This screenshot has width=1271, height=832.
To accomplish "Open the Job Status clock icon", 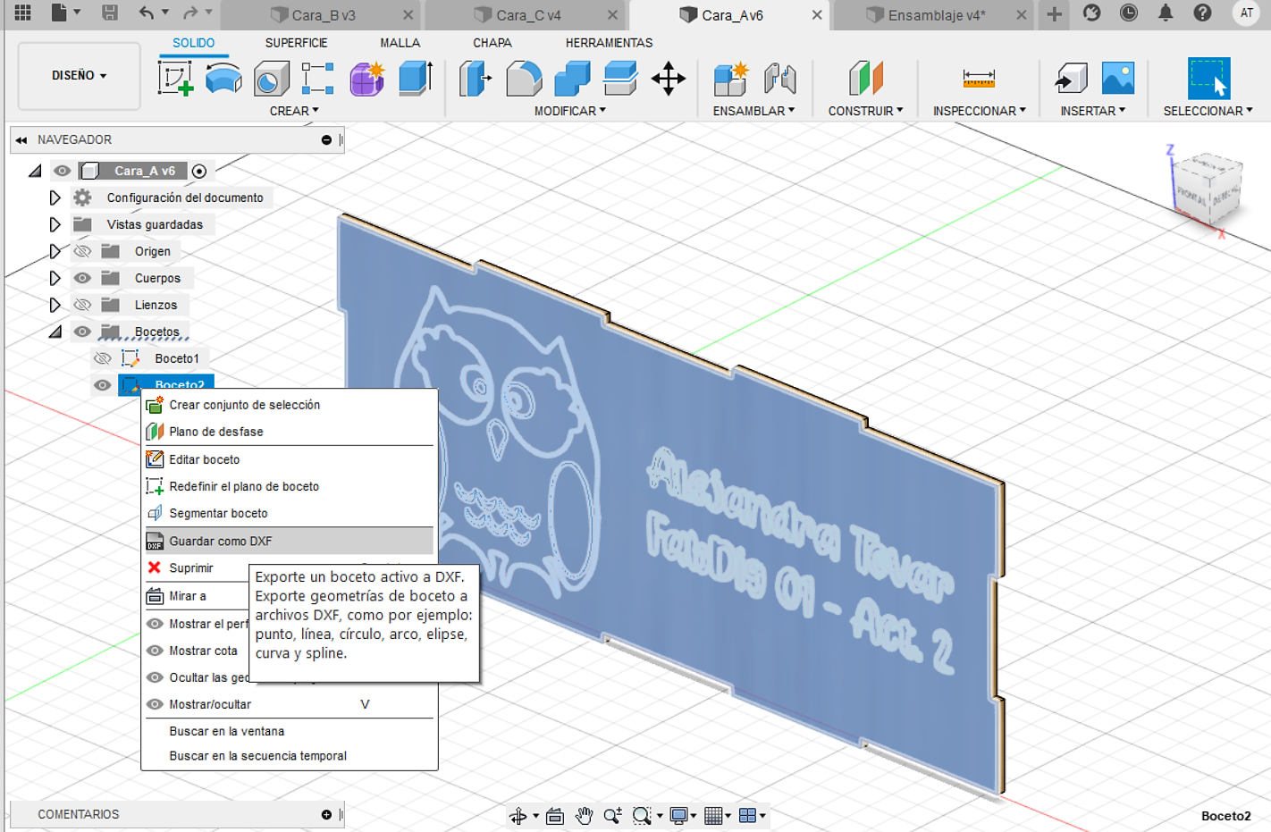I will [x=1129, y=13].
